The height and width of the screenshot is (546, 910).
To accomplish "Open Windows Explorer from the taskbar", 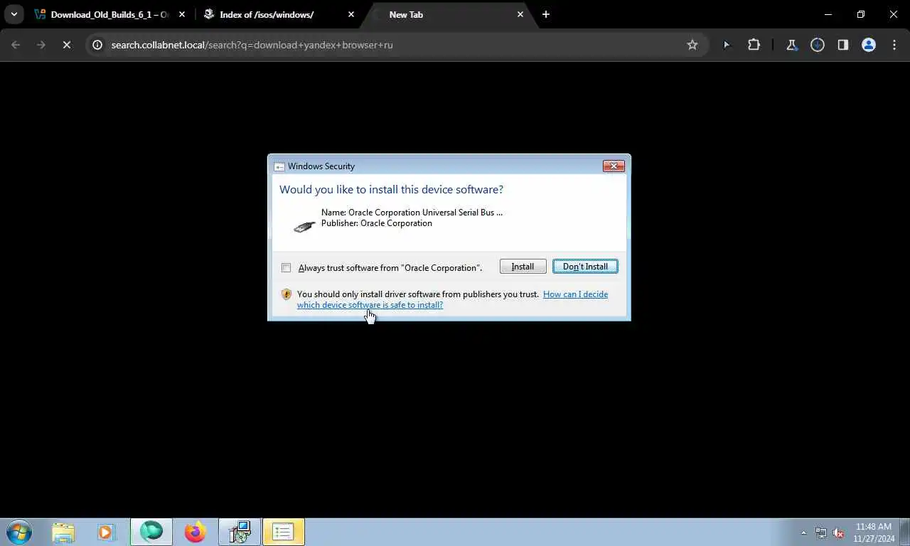I will 63,532.
